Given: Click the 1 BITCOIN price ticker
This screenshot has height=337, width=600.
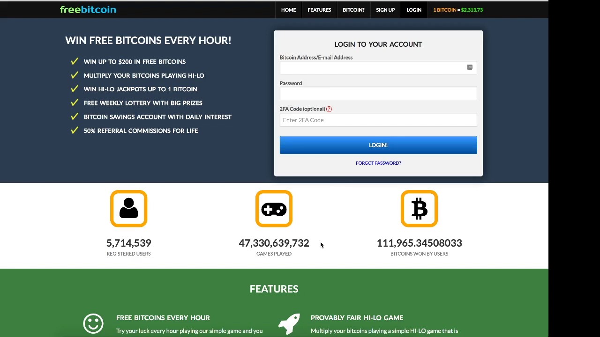Looking at the screenshot, I should coord(458,10).
